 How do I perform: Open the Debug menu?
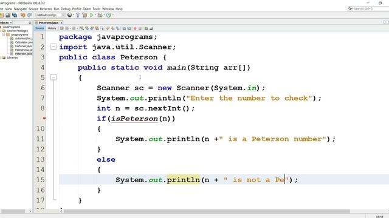pyautogui.click(x=66, y=9)
